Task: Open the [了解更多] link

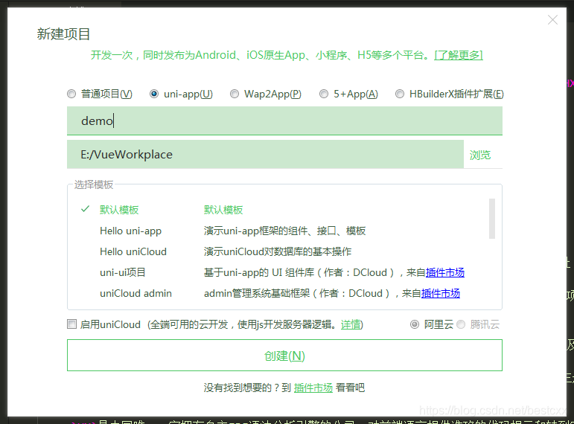Action: pos(459,55)
